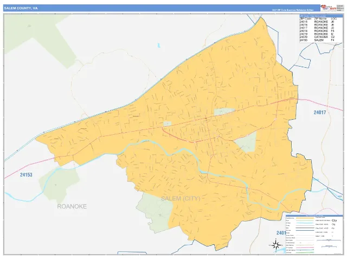Image resolution: width=347 pixels, height=260 pixels.
Task: Click the "ZIP Code" column header
Action: click(x=306, y=19)
